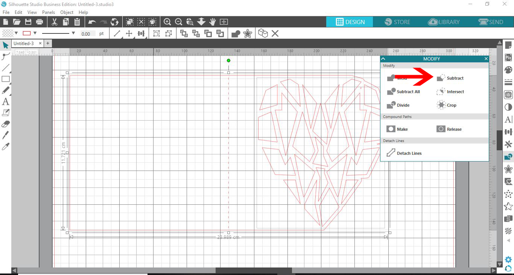Viewport: 514px width, 275px height.
Task: Pick the Freehand pencil drawing tool
Action: (x=5, y=90)
